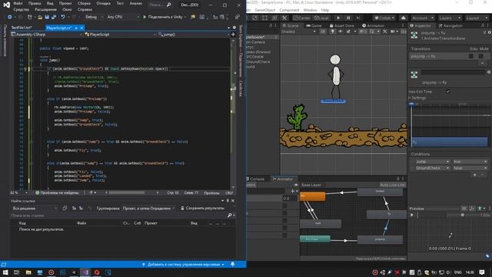Click the Scene audio toggle icon
This screenshot has width=492, height=277.
point(341,32)
